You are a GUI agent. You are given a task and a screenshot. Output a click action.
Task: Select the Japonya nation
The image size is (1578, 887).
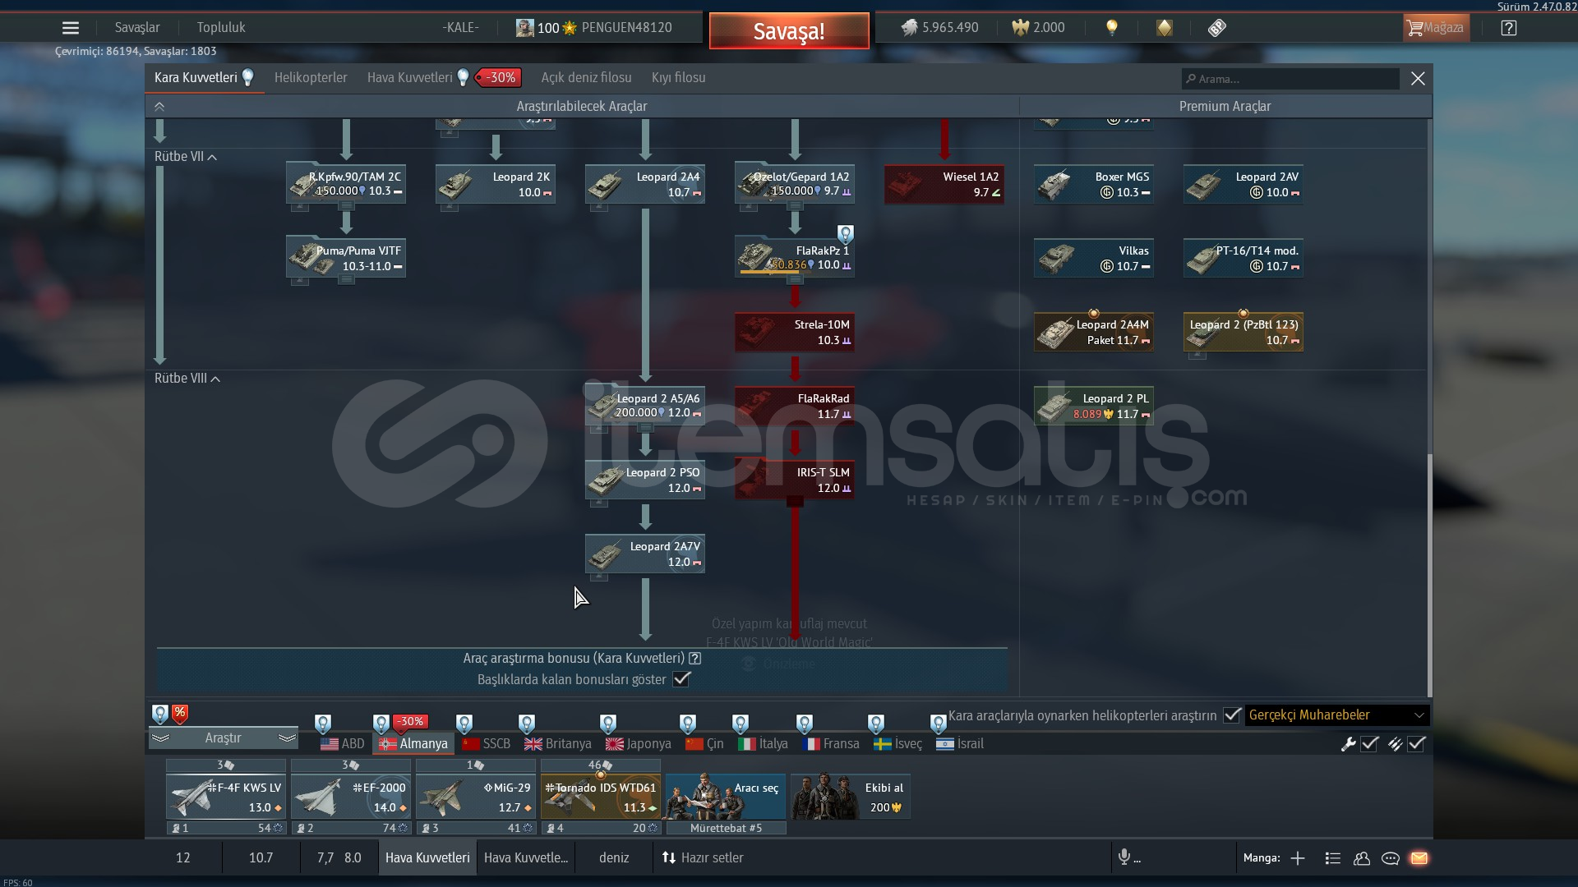(x=639, y=744)
